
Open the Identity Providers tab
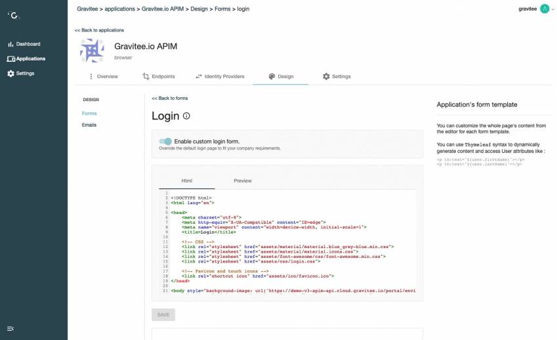(220, 77)
